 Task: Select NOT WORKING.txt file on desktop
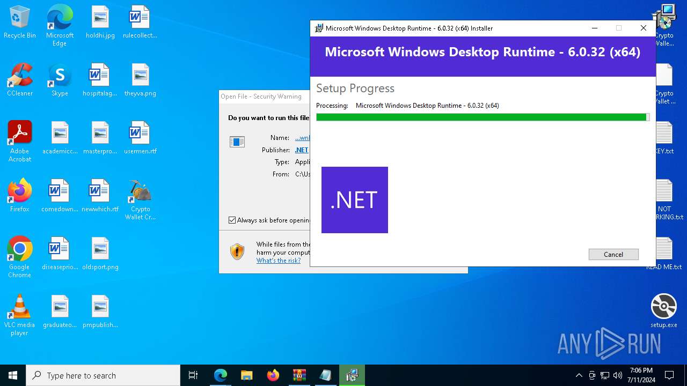click(x=666, y=199)
